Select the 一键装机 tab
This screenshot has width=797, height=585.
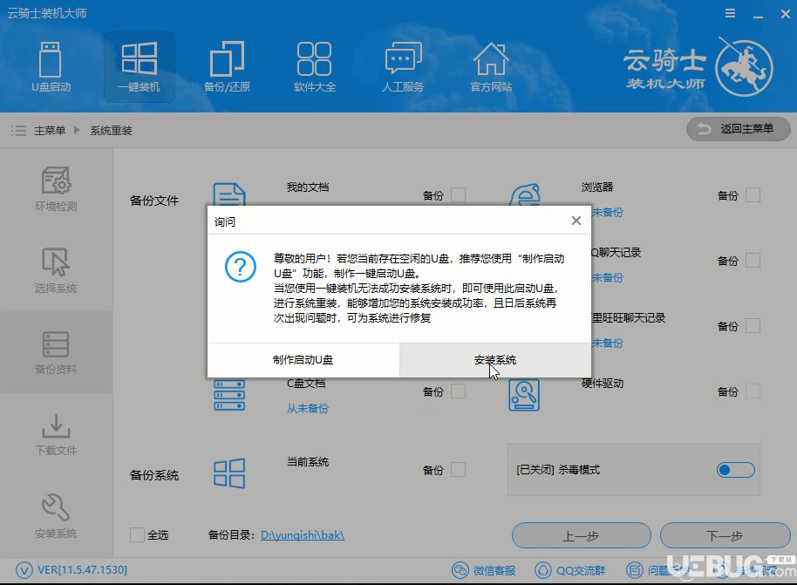pyautogui.click(x=139, y=67)
